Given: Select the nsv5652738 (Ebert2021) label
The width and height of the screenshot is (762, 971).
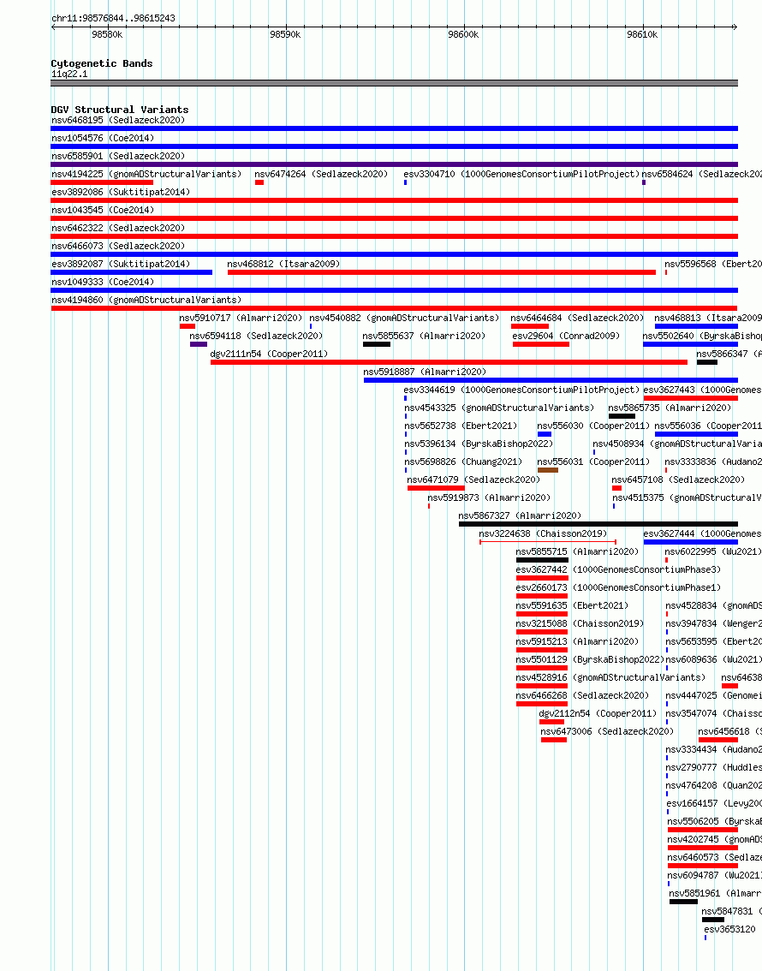Looking at the screenshot, I should click(461, 426).
